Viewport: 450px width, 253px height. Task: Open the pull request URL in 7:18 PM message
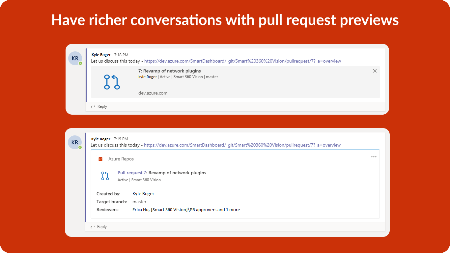(x=242, y=61)
